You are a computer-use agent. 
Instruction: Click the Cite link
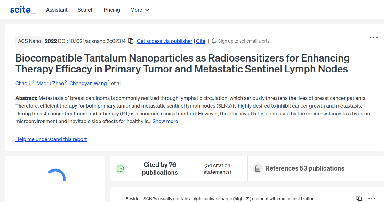tap(201, 41)
